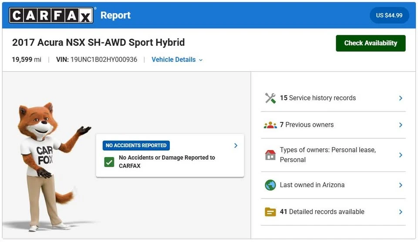
Task: Click the house owner types icon
Action: coord(270,155)
